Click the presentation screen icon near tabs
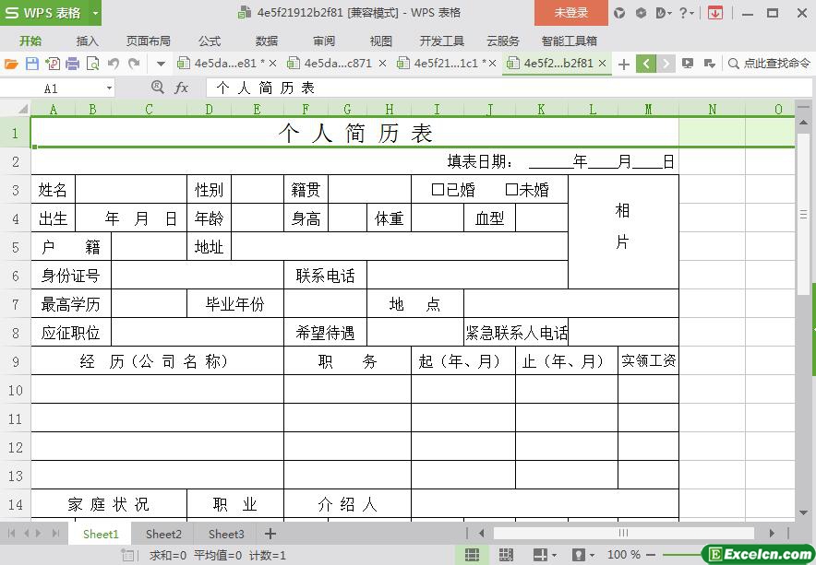This screenshot has height=565, width=816. (x=688, y=64)
